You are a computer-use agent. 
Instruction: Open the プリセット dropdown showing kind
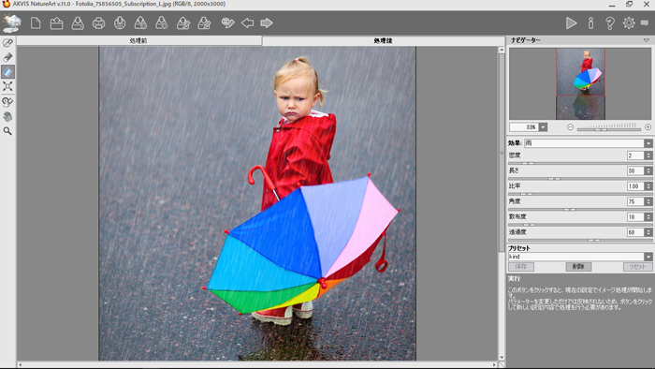click(580, 257)
